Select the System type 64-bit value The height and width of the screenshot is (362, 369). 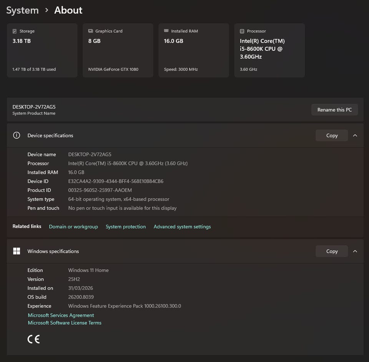point(119,199)
